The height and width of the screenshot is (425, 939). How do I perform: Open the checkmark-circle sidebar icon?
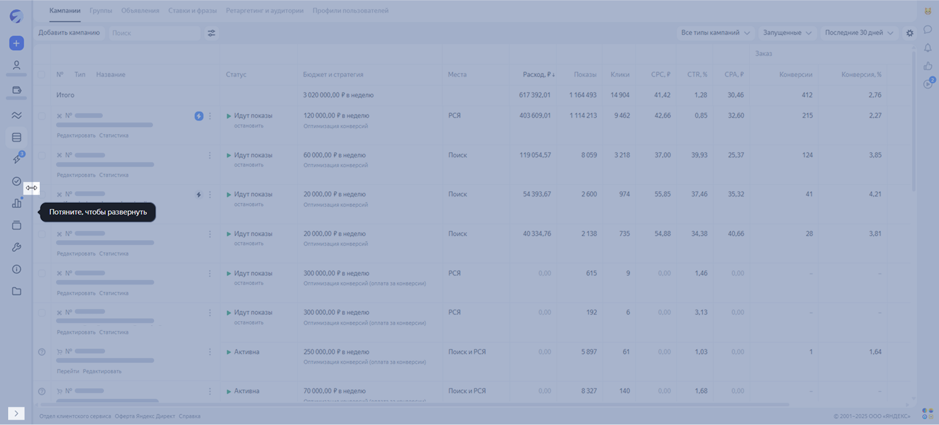16,181
